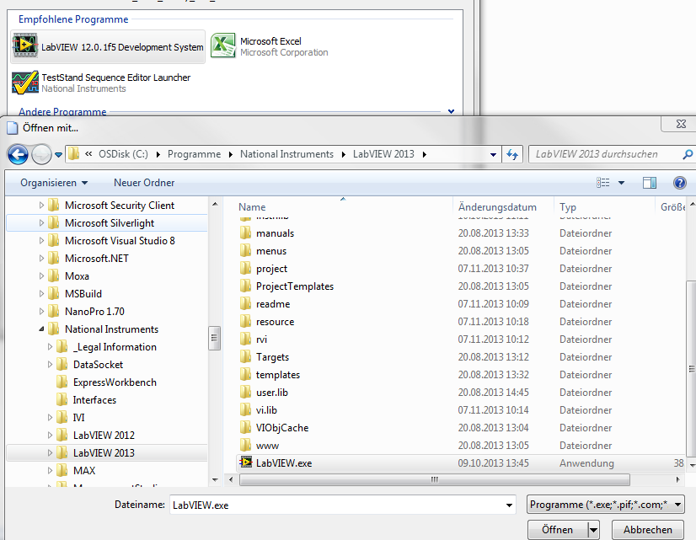Go back with the blue back arrow
The height and width of the screenshot is (540, 696).
19,155
